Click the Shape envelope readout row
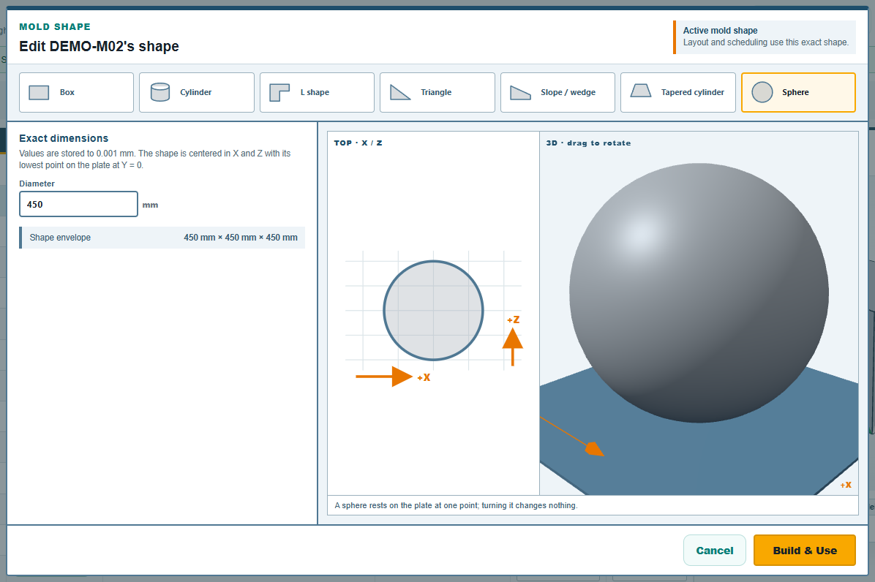Screen dimensions: 875x582 162,238
